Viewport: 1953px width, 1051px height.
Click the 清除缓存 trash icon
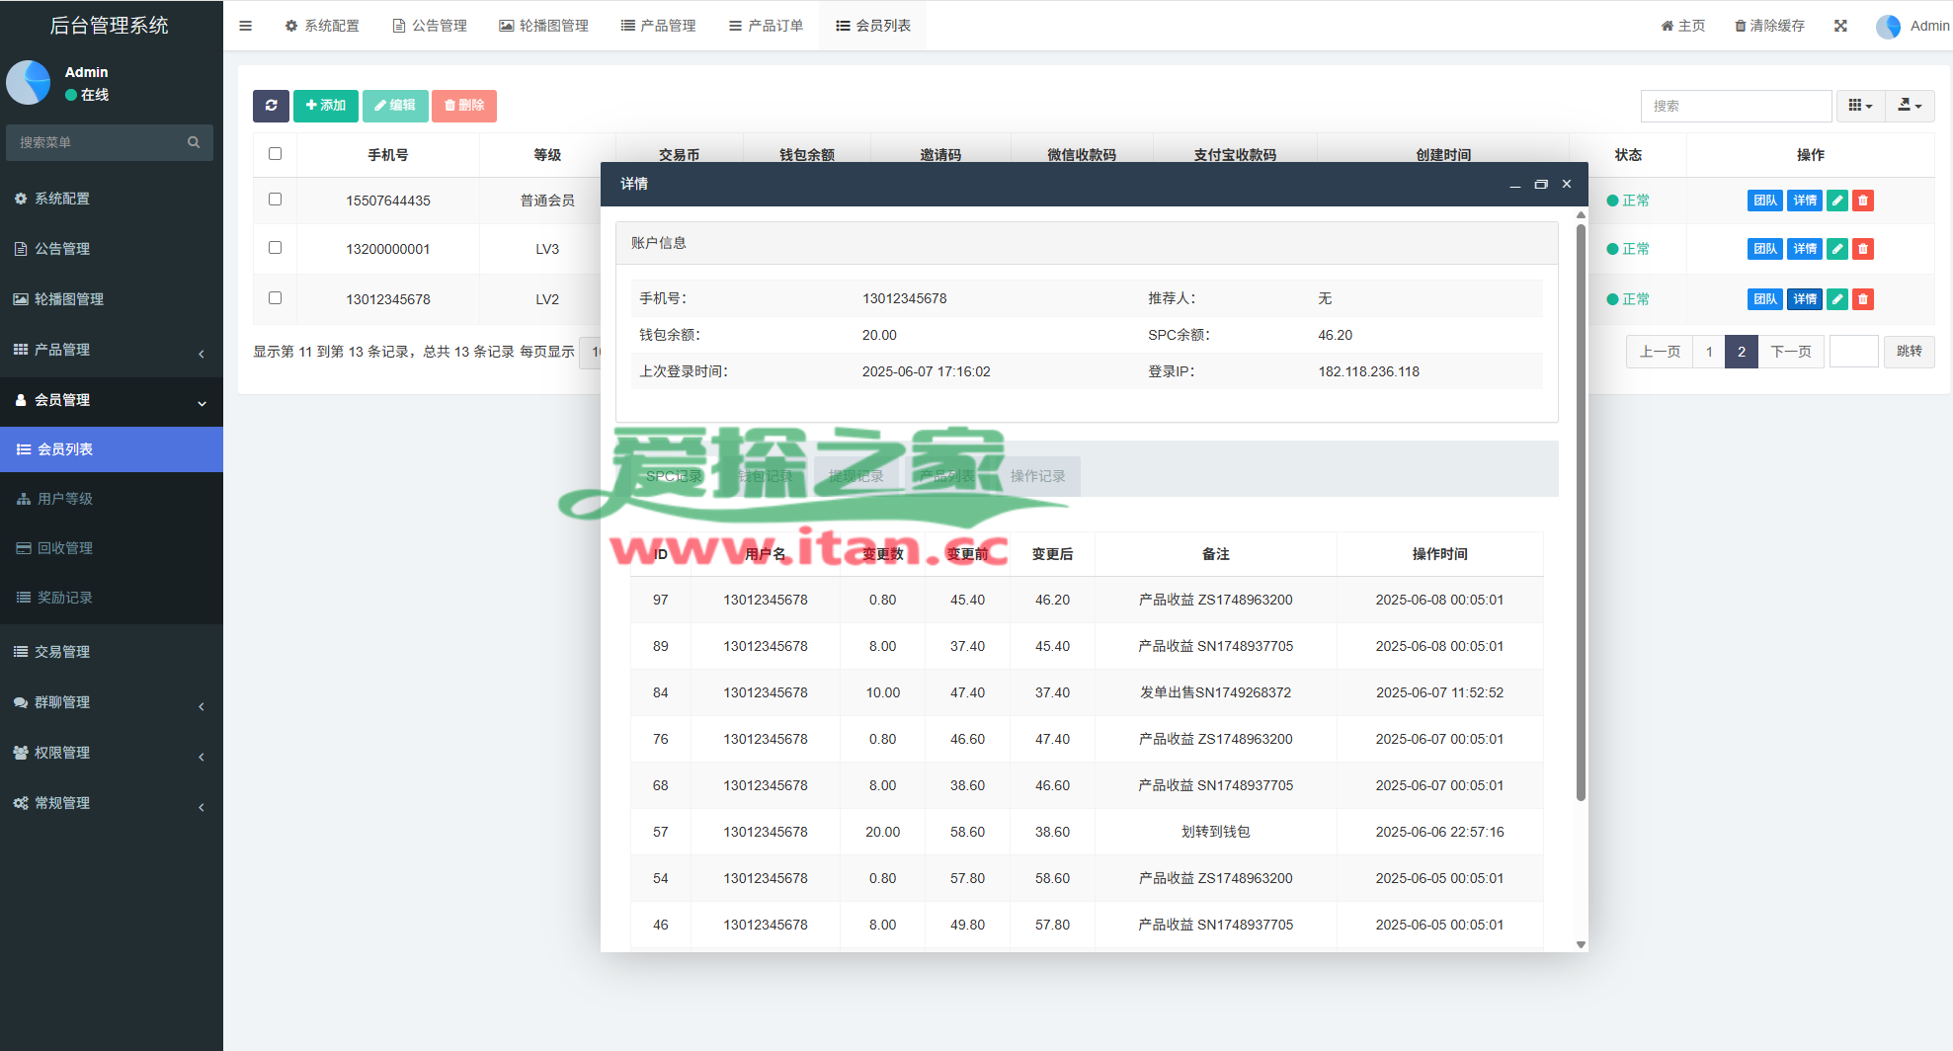pos(1741,26)
